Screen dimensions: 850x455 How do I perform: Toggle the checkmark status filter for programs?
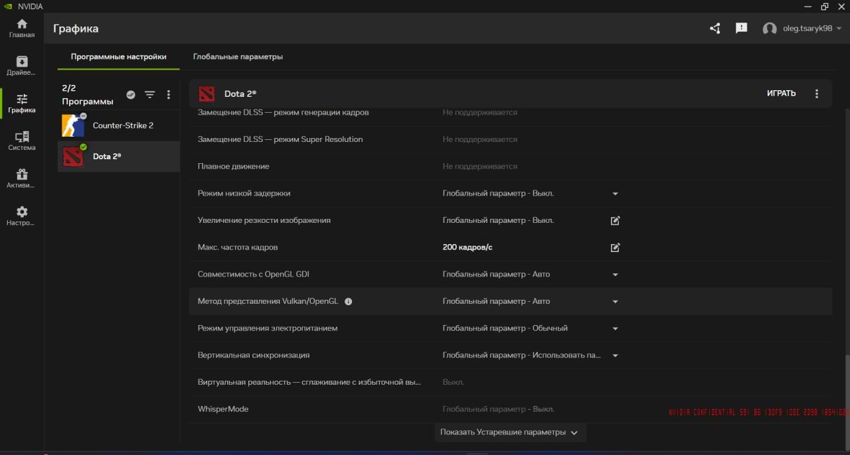pyautogui.click(x=131, y=95)
